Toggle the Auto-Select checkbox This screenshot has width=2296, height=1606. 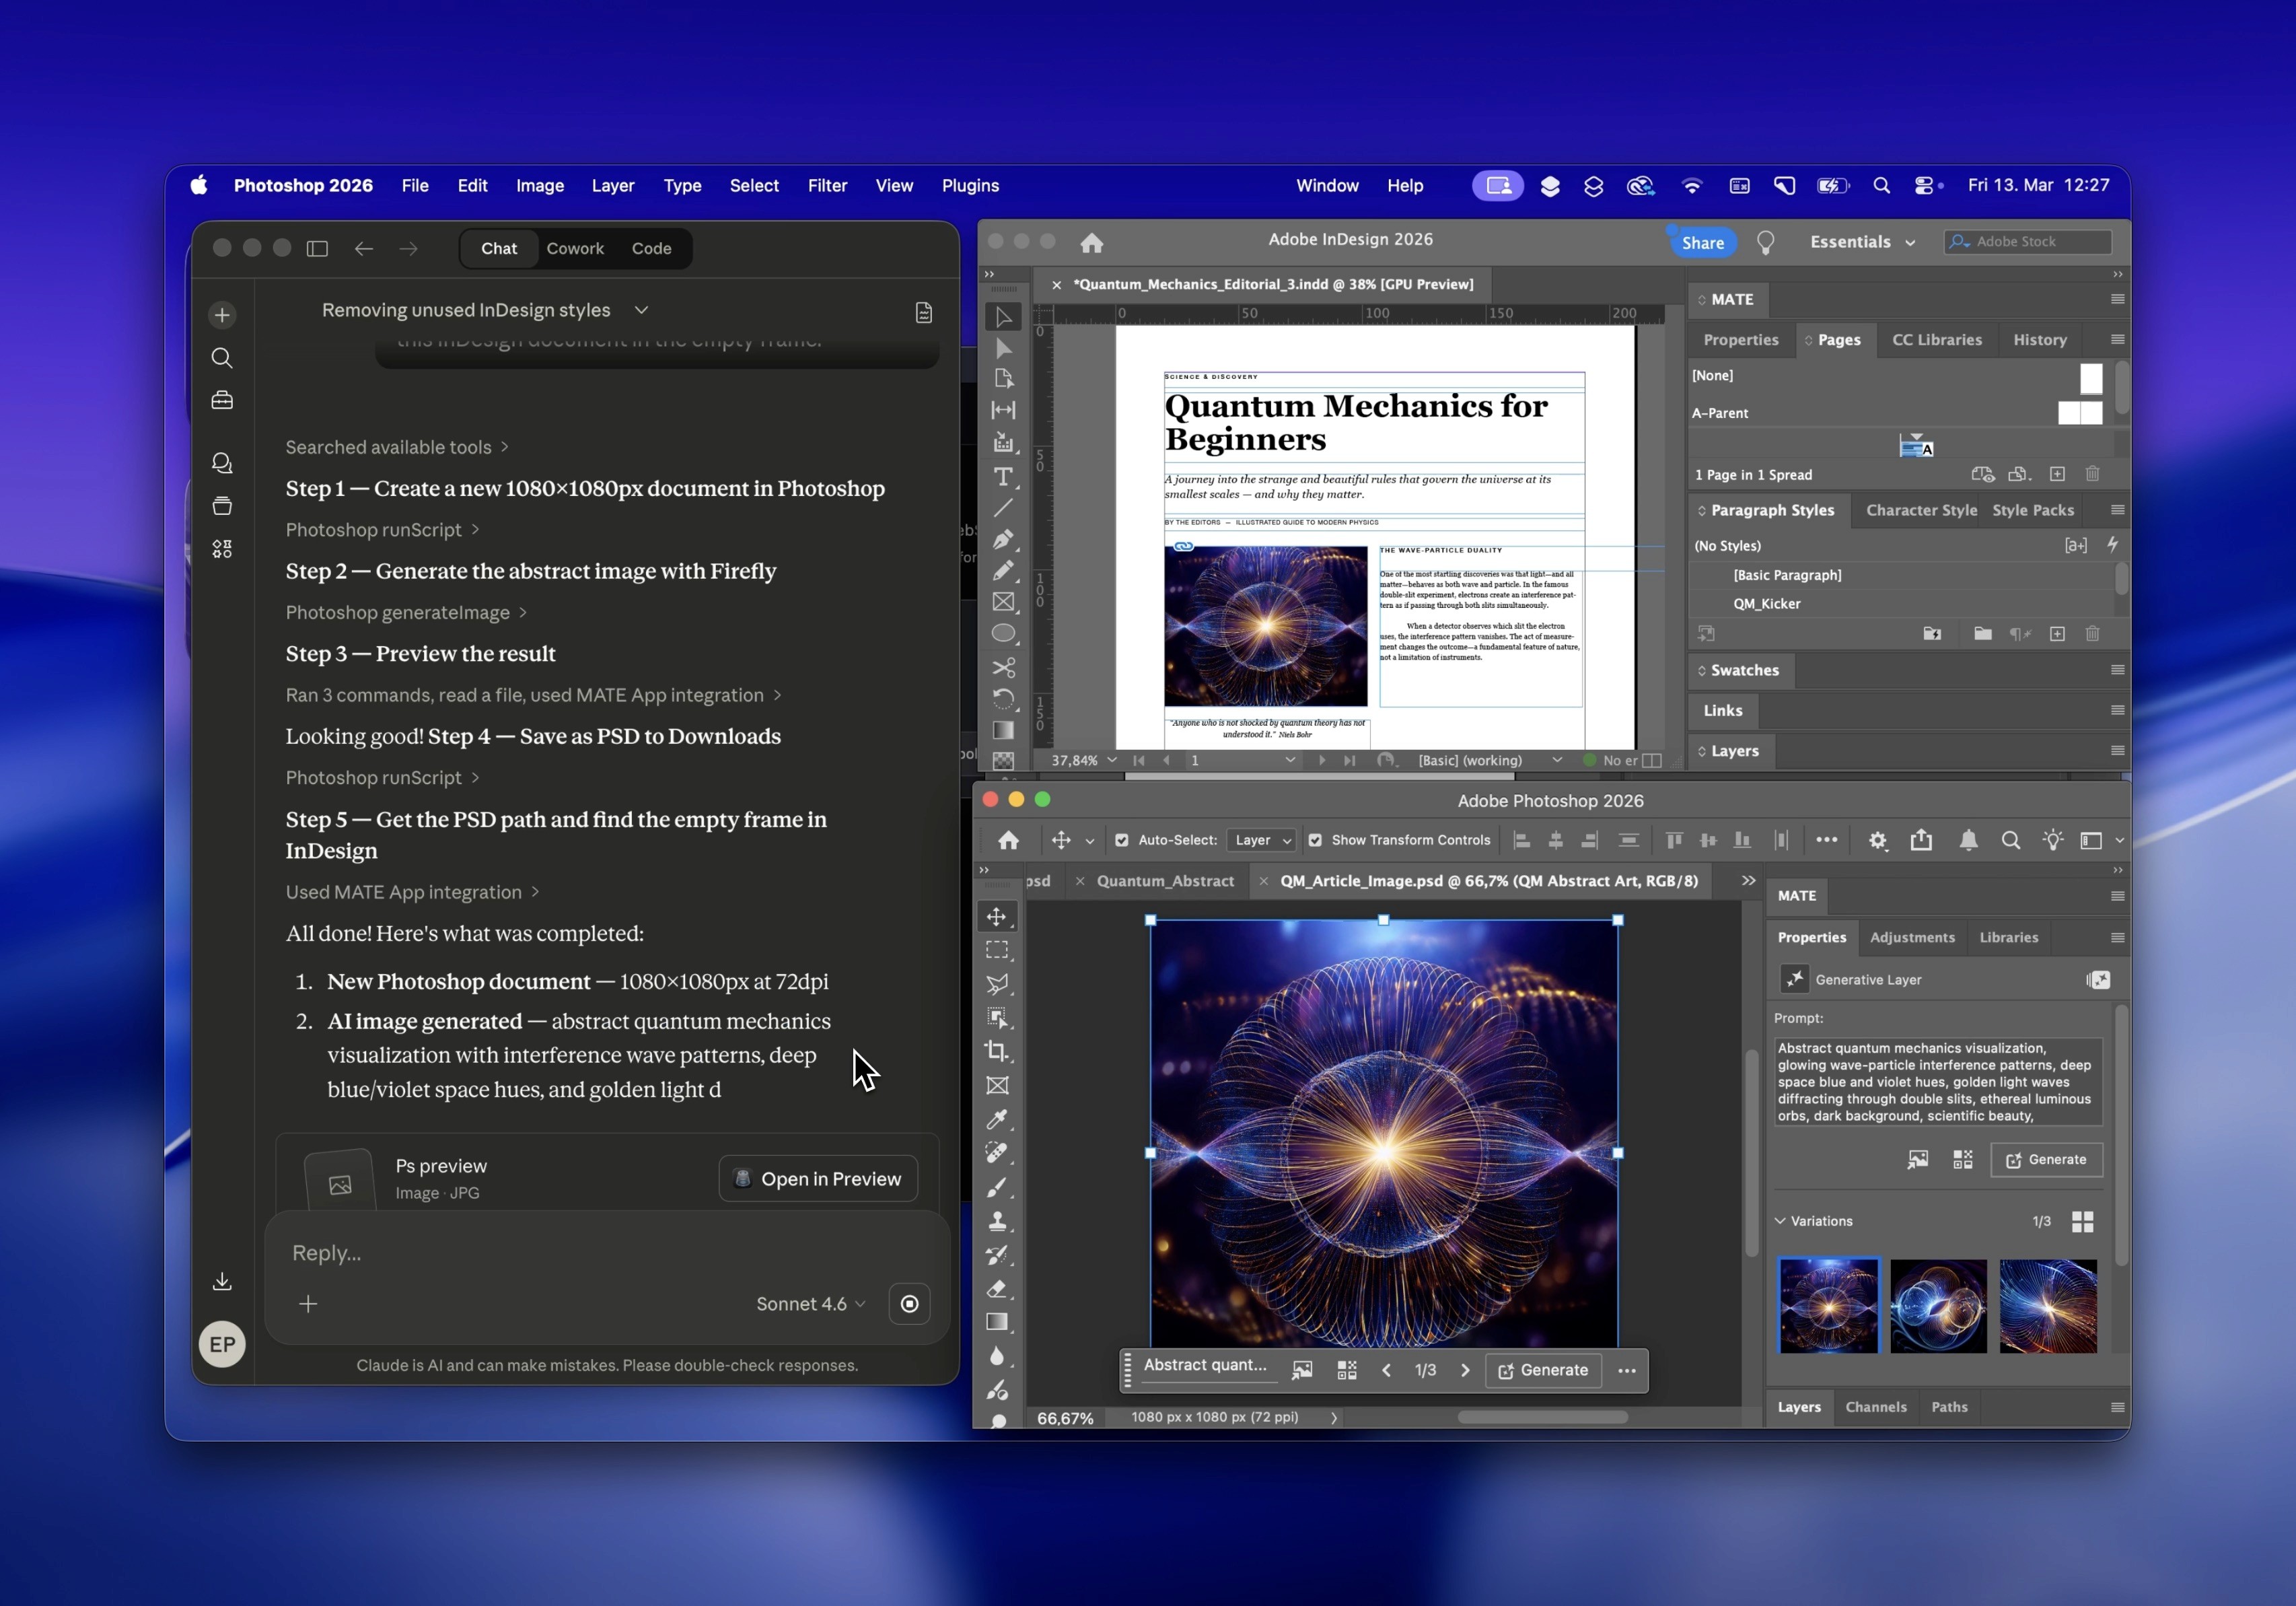coord(1122,840)
